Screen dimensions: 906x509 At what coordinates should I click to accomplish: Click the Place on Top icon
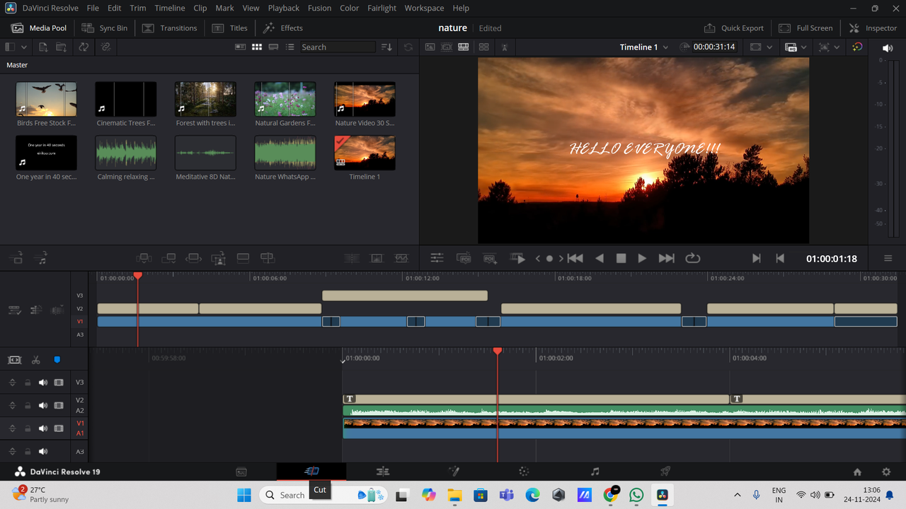(x=243, y=258)
